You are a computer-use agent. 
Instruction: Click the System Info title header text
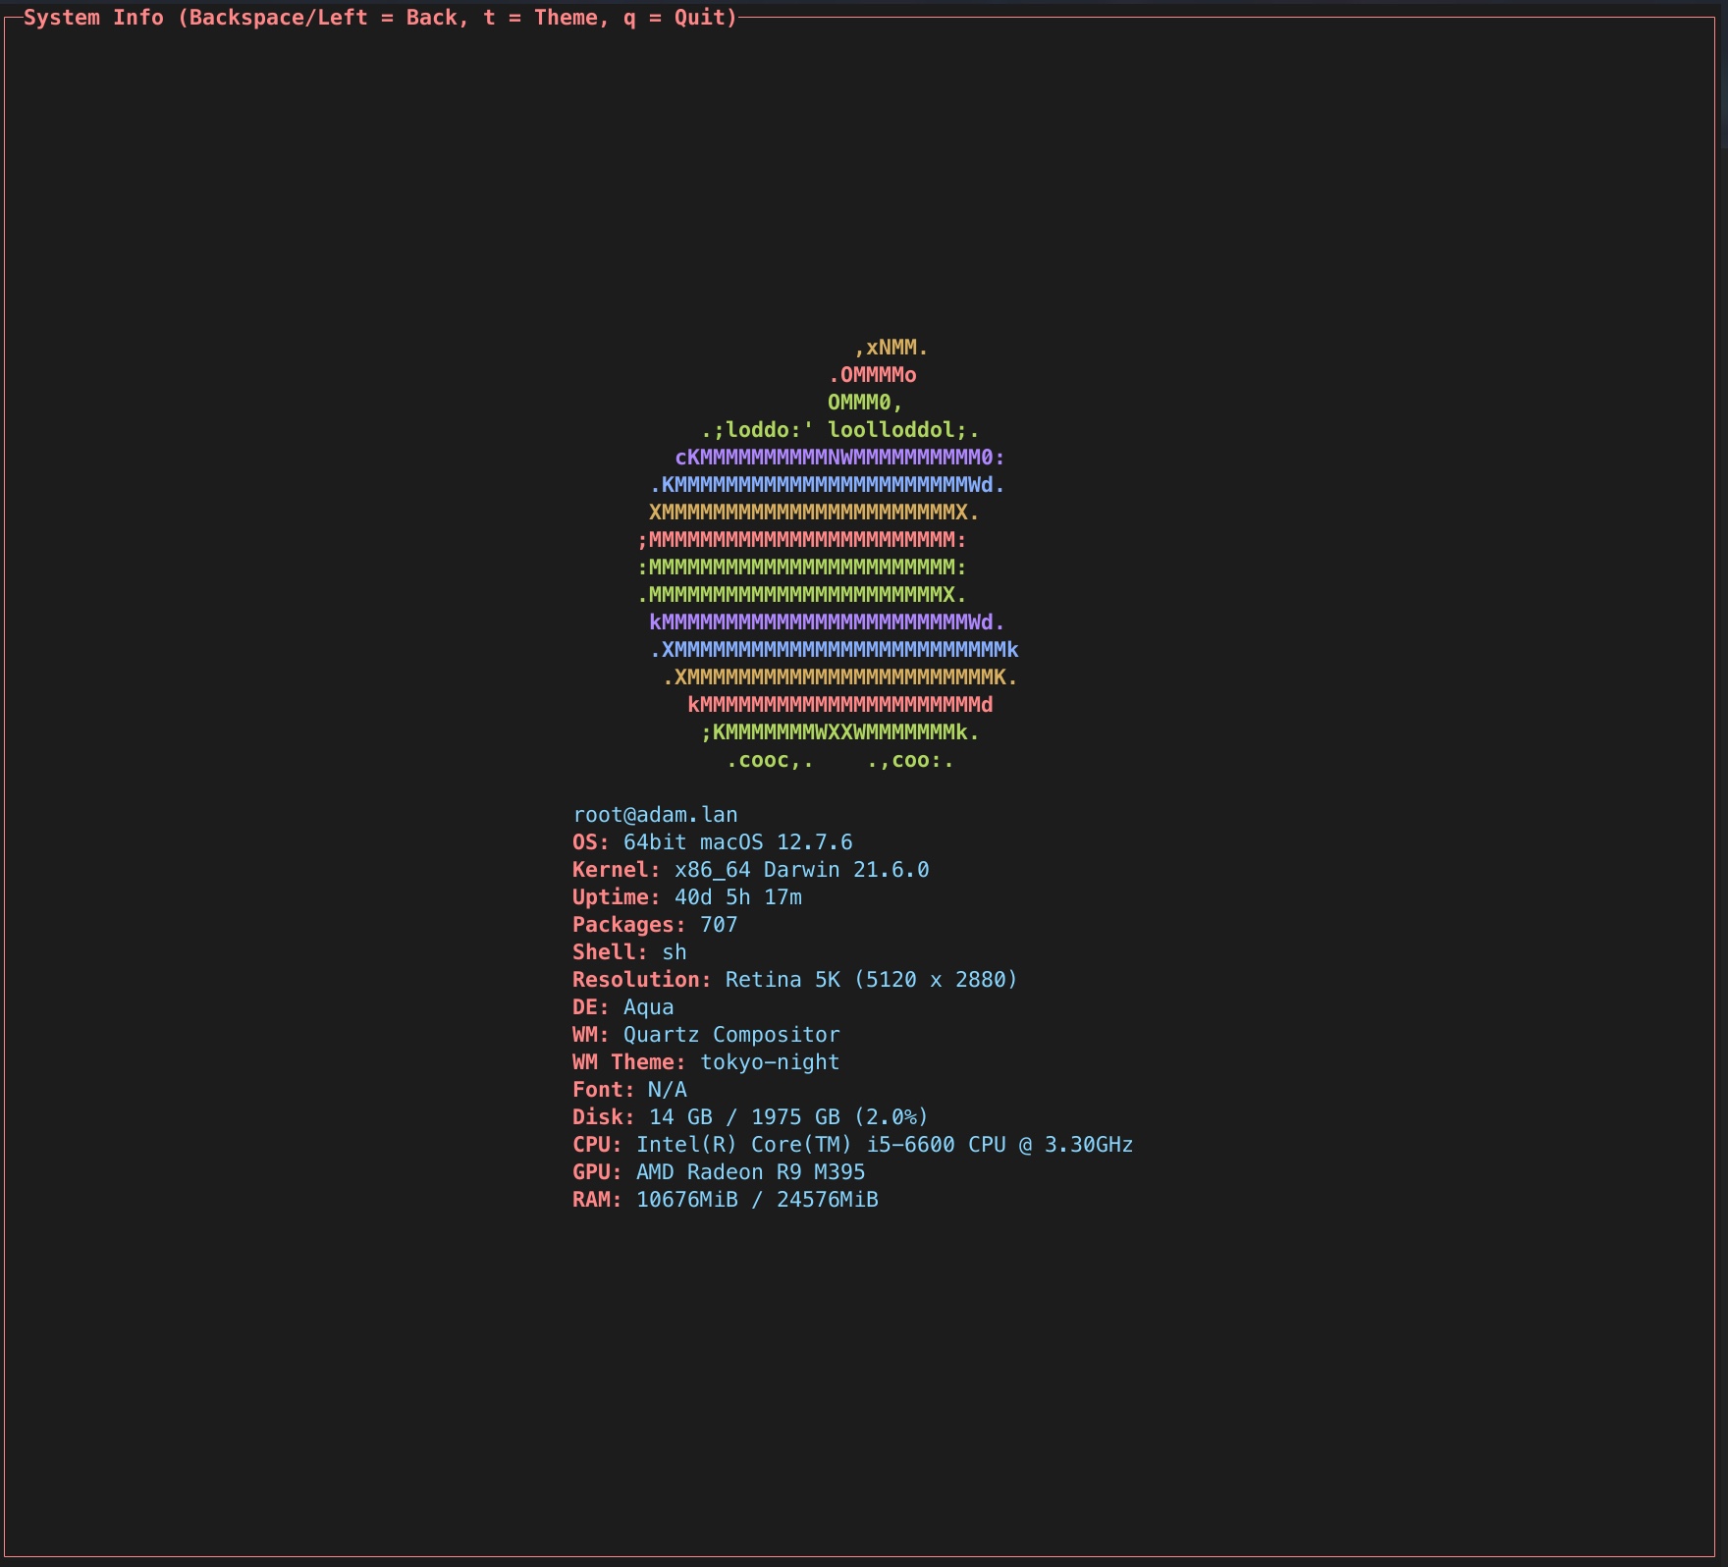point(380,18)
